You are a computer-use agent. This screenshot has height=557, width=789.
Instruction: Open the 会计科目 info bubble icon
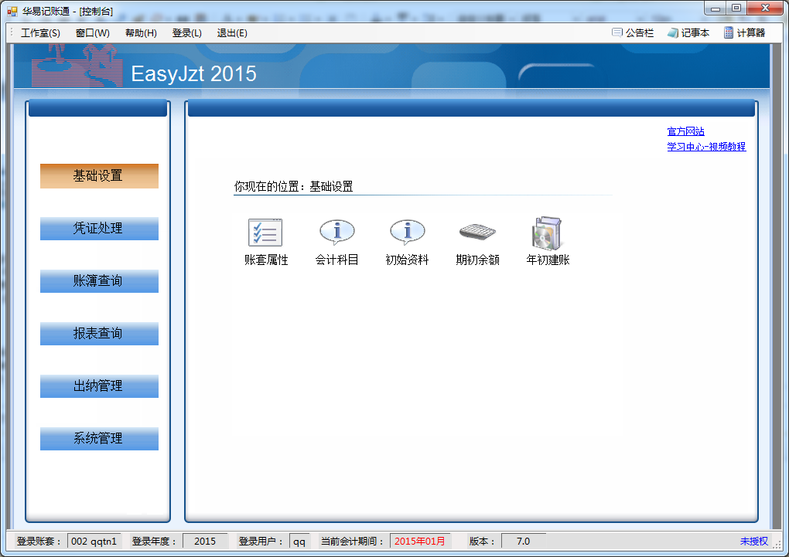tap(336, 233)
